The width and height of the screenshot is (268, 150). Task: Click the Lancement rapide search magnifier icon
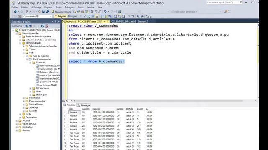tap(240, 2)
